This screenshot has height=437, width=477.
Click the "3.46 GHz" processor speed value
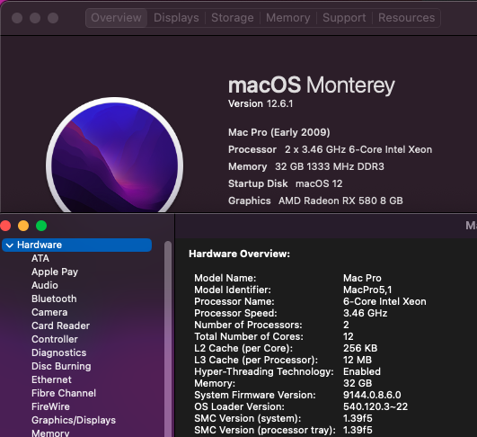pyautogui.click(x=366, y=313)
